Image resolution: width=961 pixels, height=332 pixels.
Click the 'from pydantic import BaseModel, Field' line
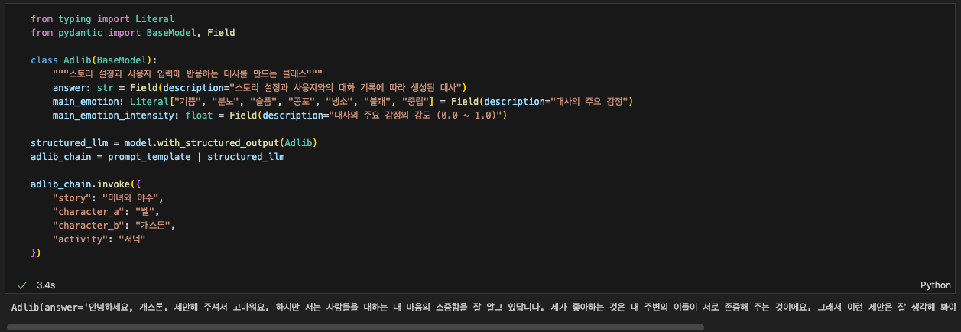pos(133,32)
